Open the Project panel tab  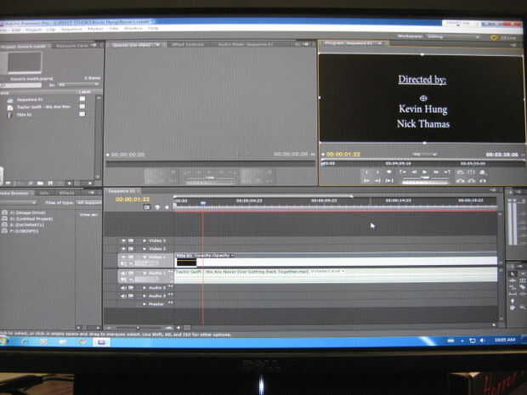24,47
